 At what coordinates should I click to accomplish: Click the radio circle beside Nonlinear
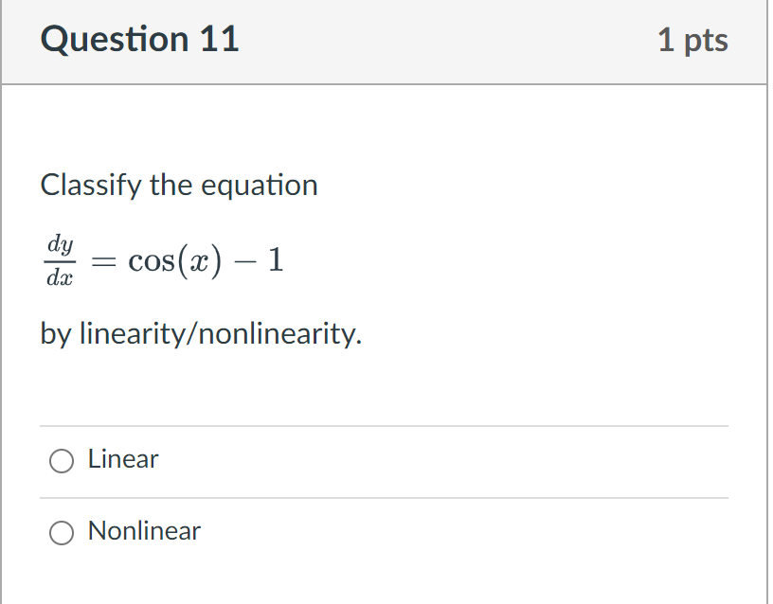(x=62, y=532)
